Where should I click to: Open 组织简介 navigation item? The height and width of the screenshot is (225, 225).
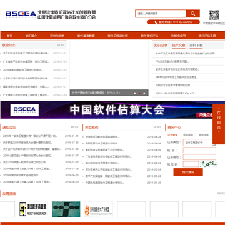pos(31,36)
